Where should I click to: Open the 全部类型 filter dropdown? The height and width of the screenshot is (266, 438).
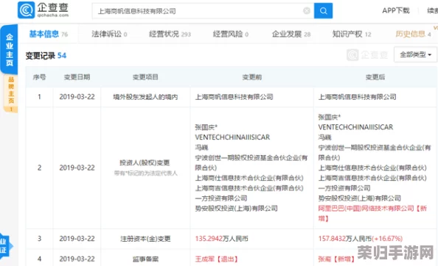click(x=415, y=54)
